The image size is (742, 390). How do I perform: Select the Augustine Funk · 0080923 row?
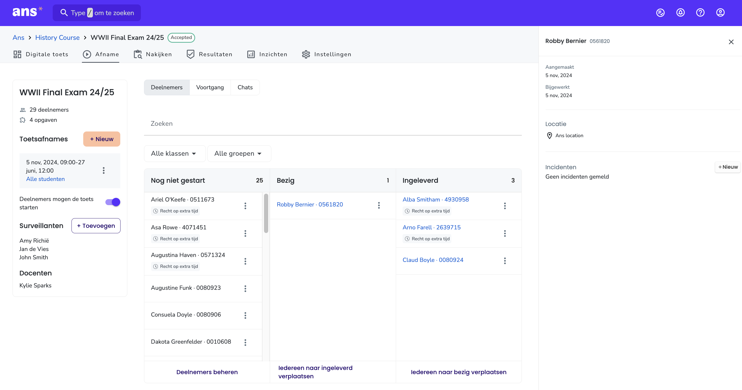tap(203, 288)
